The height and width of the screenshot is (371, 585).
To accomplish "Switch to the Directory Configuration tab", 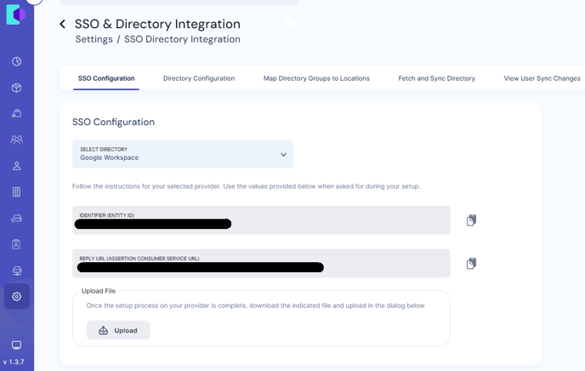I will click(x=199, y=78).
